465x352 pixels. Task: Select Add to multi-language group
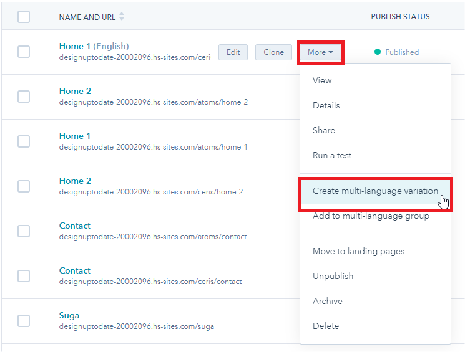[x=371, y=216]
